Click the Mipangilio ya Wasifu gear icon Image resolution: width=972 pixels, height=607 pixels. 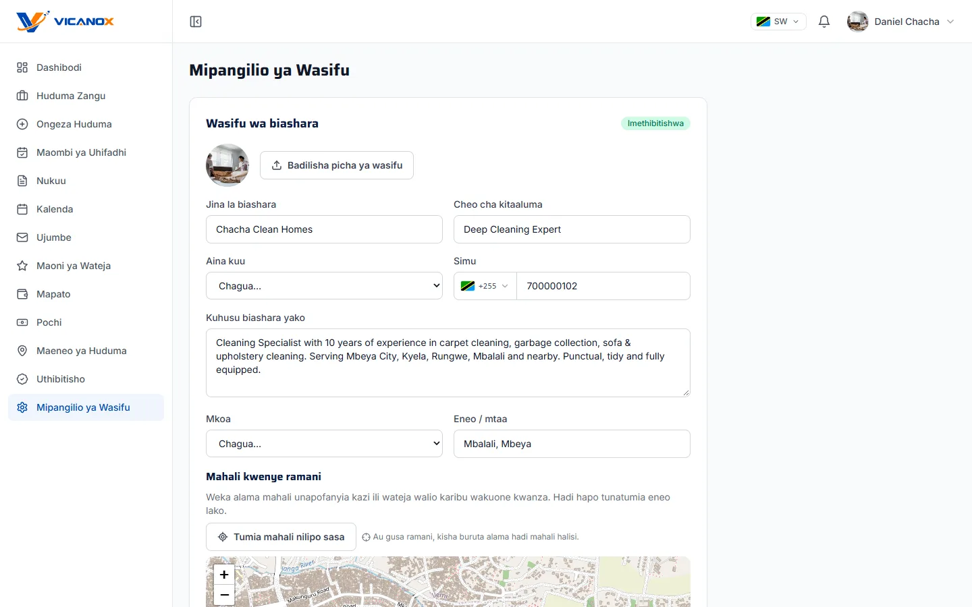22,407
